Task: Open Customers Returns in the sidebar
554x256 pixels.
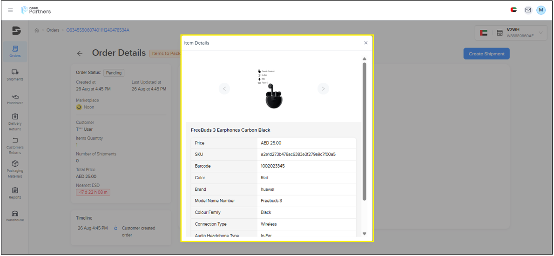Action: point(15,146)
